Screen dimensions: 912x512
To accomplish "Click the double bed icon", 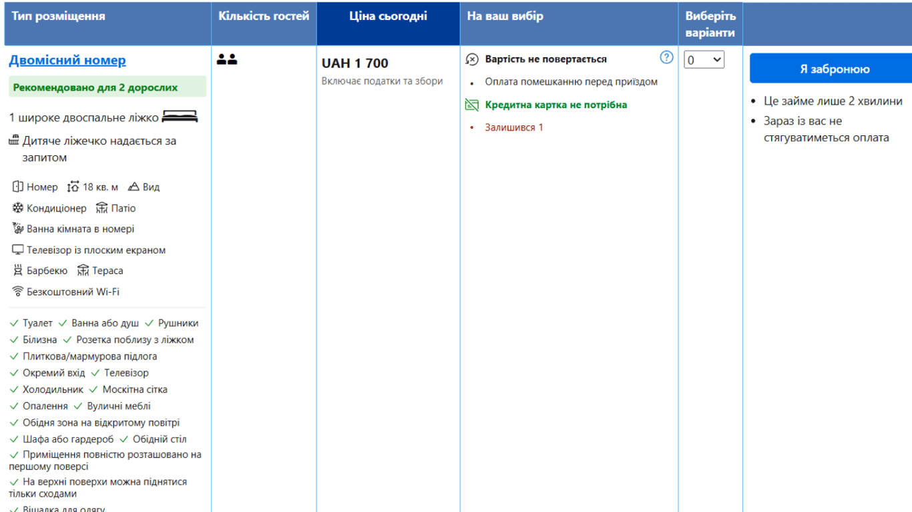I will (180, 118).
